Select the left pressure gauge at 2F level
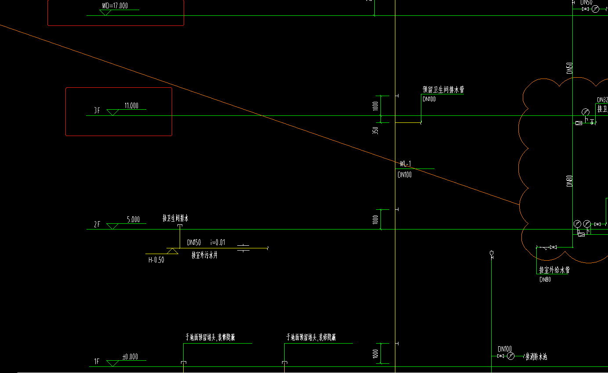Viewport: 608px width, 373px height. tap(578, 224)
